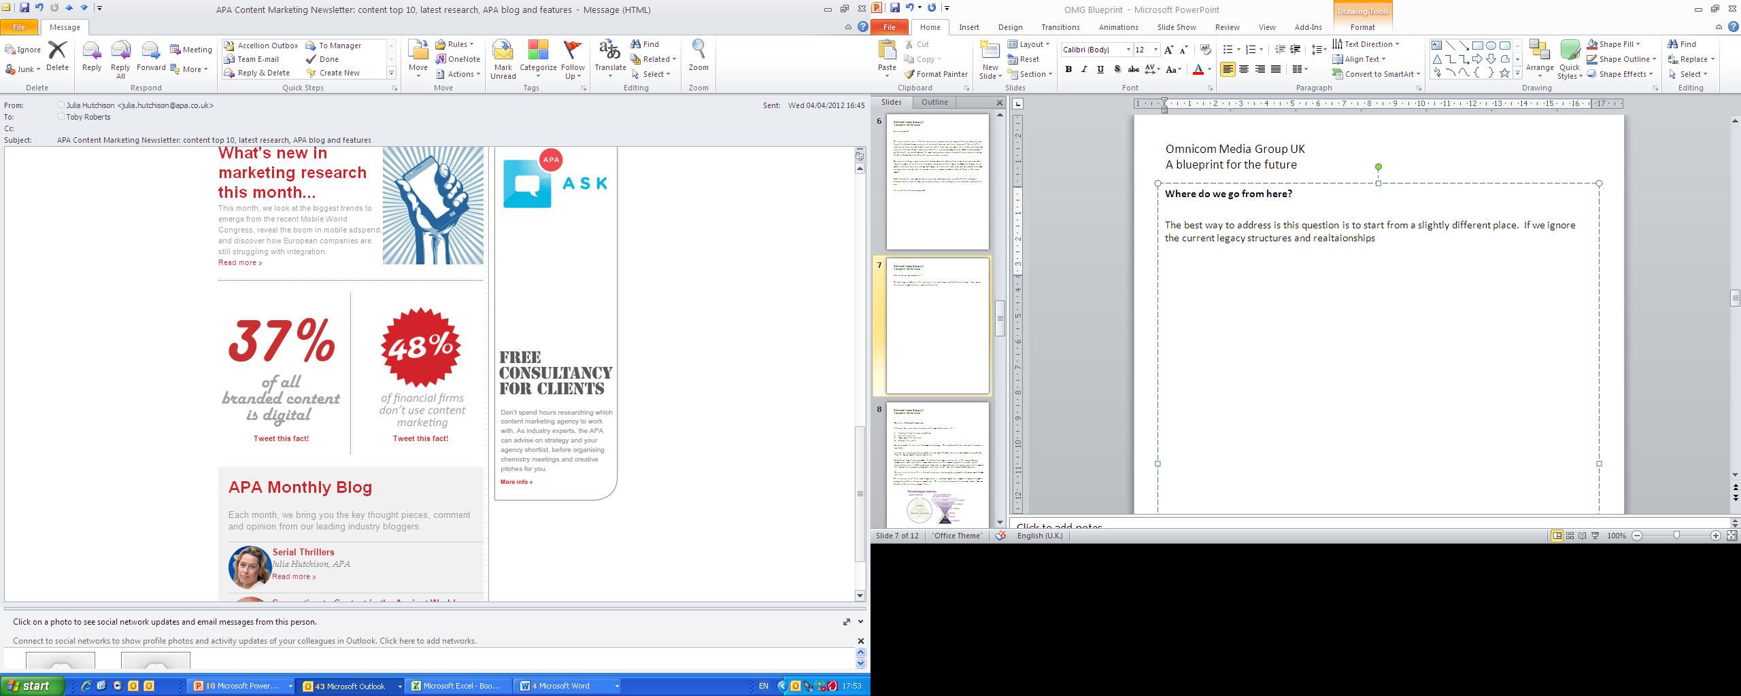Switch to the Outline pane tab
The width and height of the screenshot is (1741, 696).
[x=934, y=102]
